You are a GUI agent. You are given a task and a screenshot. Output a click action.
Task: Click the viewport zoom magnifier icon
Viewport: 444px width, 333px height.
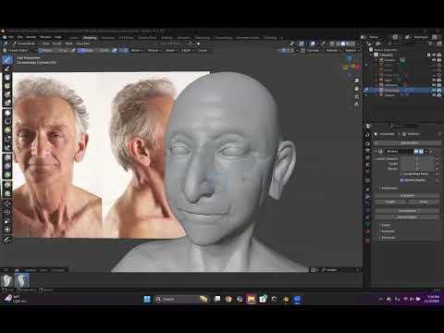pyautogui.click(x=357, y=80)
